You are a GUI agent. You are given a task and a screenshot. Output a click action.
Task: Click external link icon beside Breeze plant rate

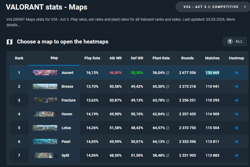pos(168,87)
